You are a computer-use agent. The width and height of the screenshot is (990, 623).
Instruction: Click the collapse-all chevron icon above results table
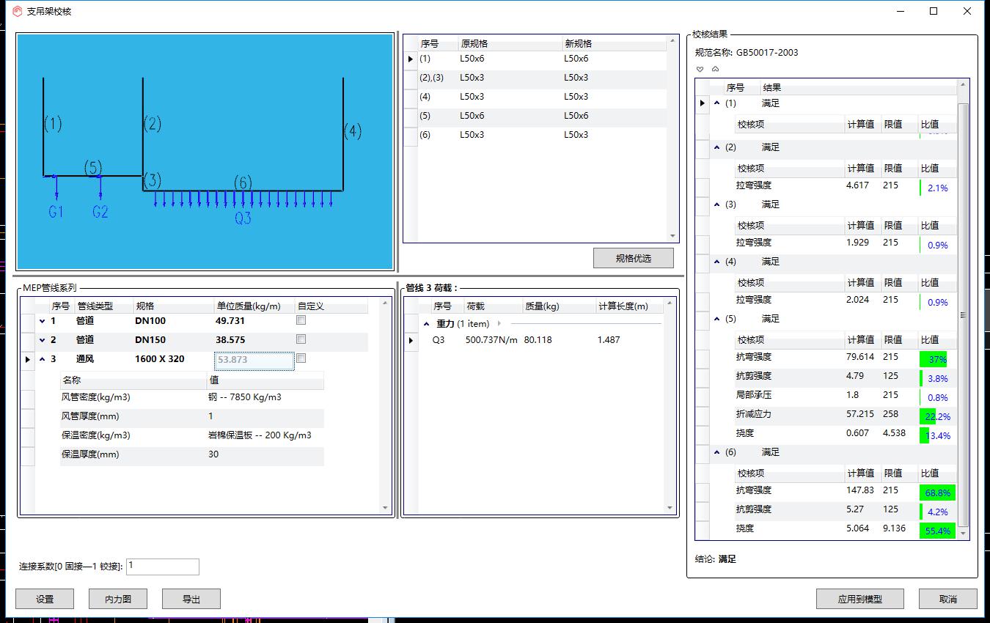point(716,69)
